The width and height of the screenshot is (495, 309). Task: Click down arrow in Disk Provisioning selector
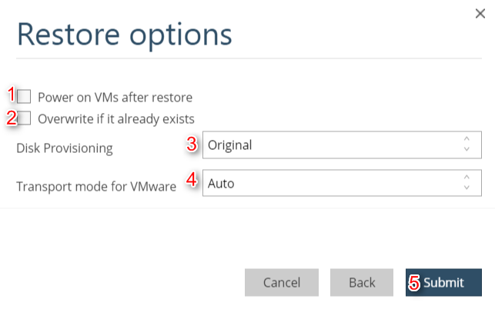pos(467,149)
